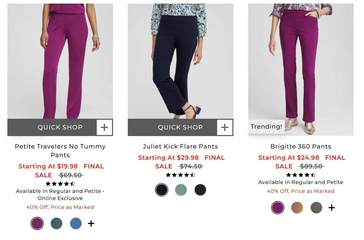The width and height of the screenshot is (364, 240).
Task: Select the green color swatch for Juliet Kick Flare Pants
Action: [181, 190]
